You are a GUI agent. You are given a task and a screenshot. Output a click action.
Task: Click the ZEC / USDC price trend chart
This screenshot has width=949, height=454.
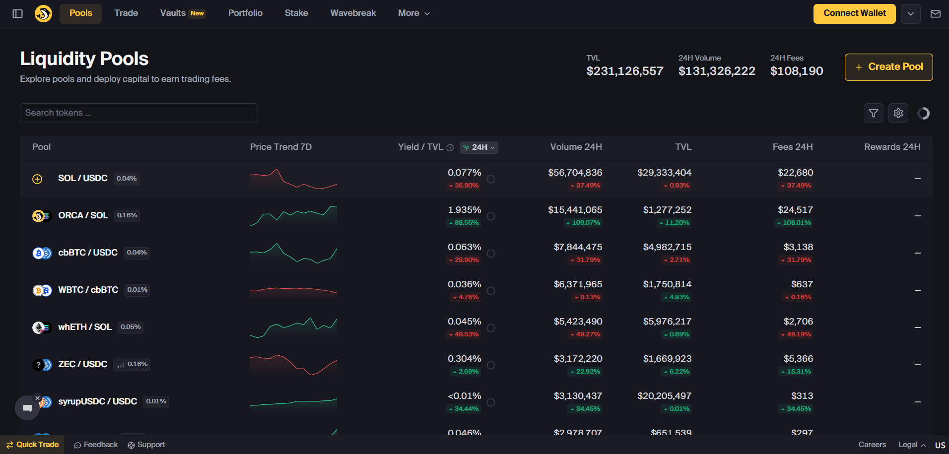pos(293,365)
